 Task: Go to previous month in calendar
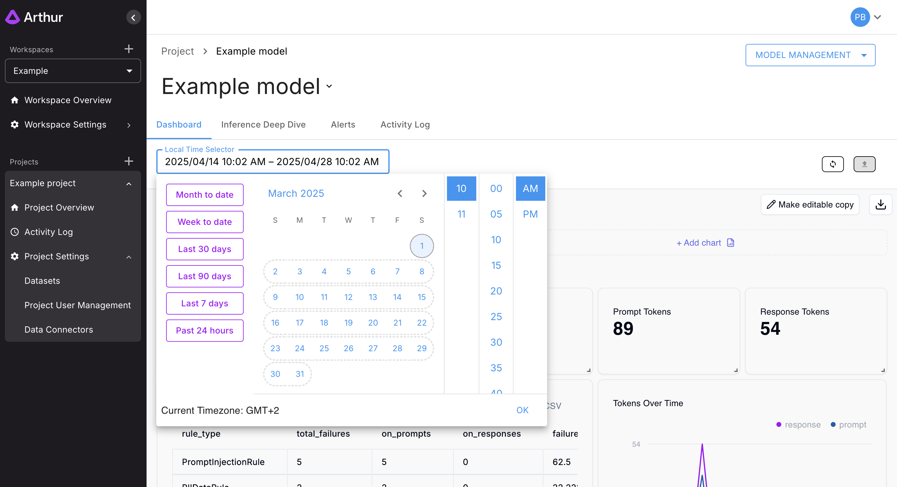tap(400, 193)
